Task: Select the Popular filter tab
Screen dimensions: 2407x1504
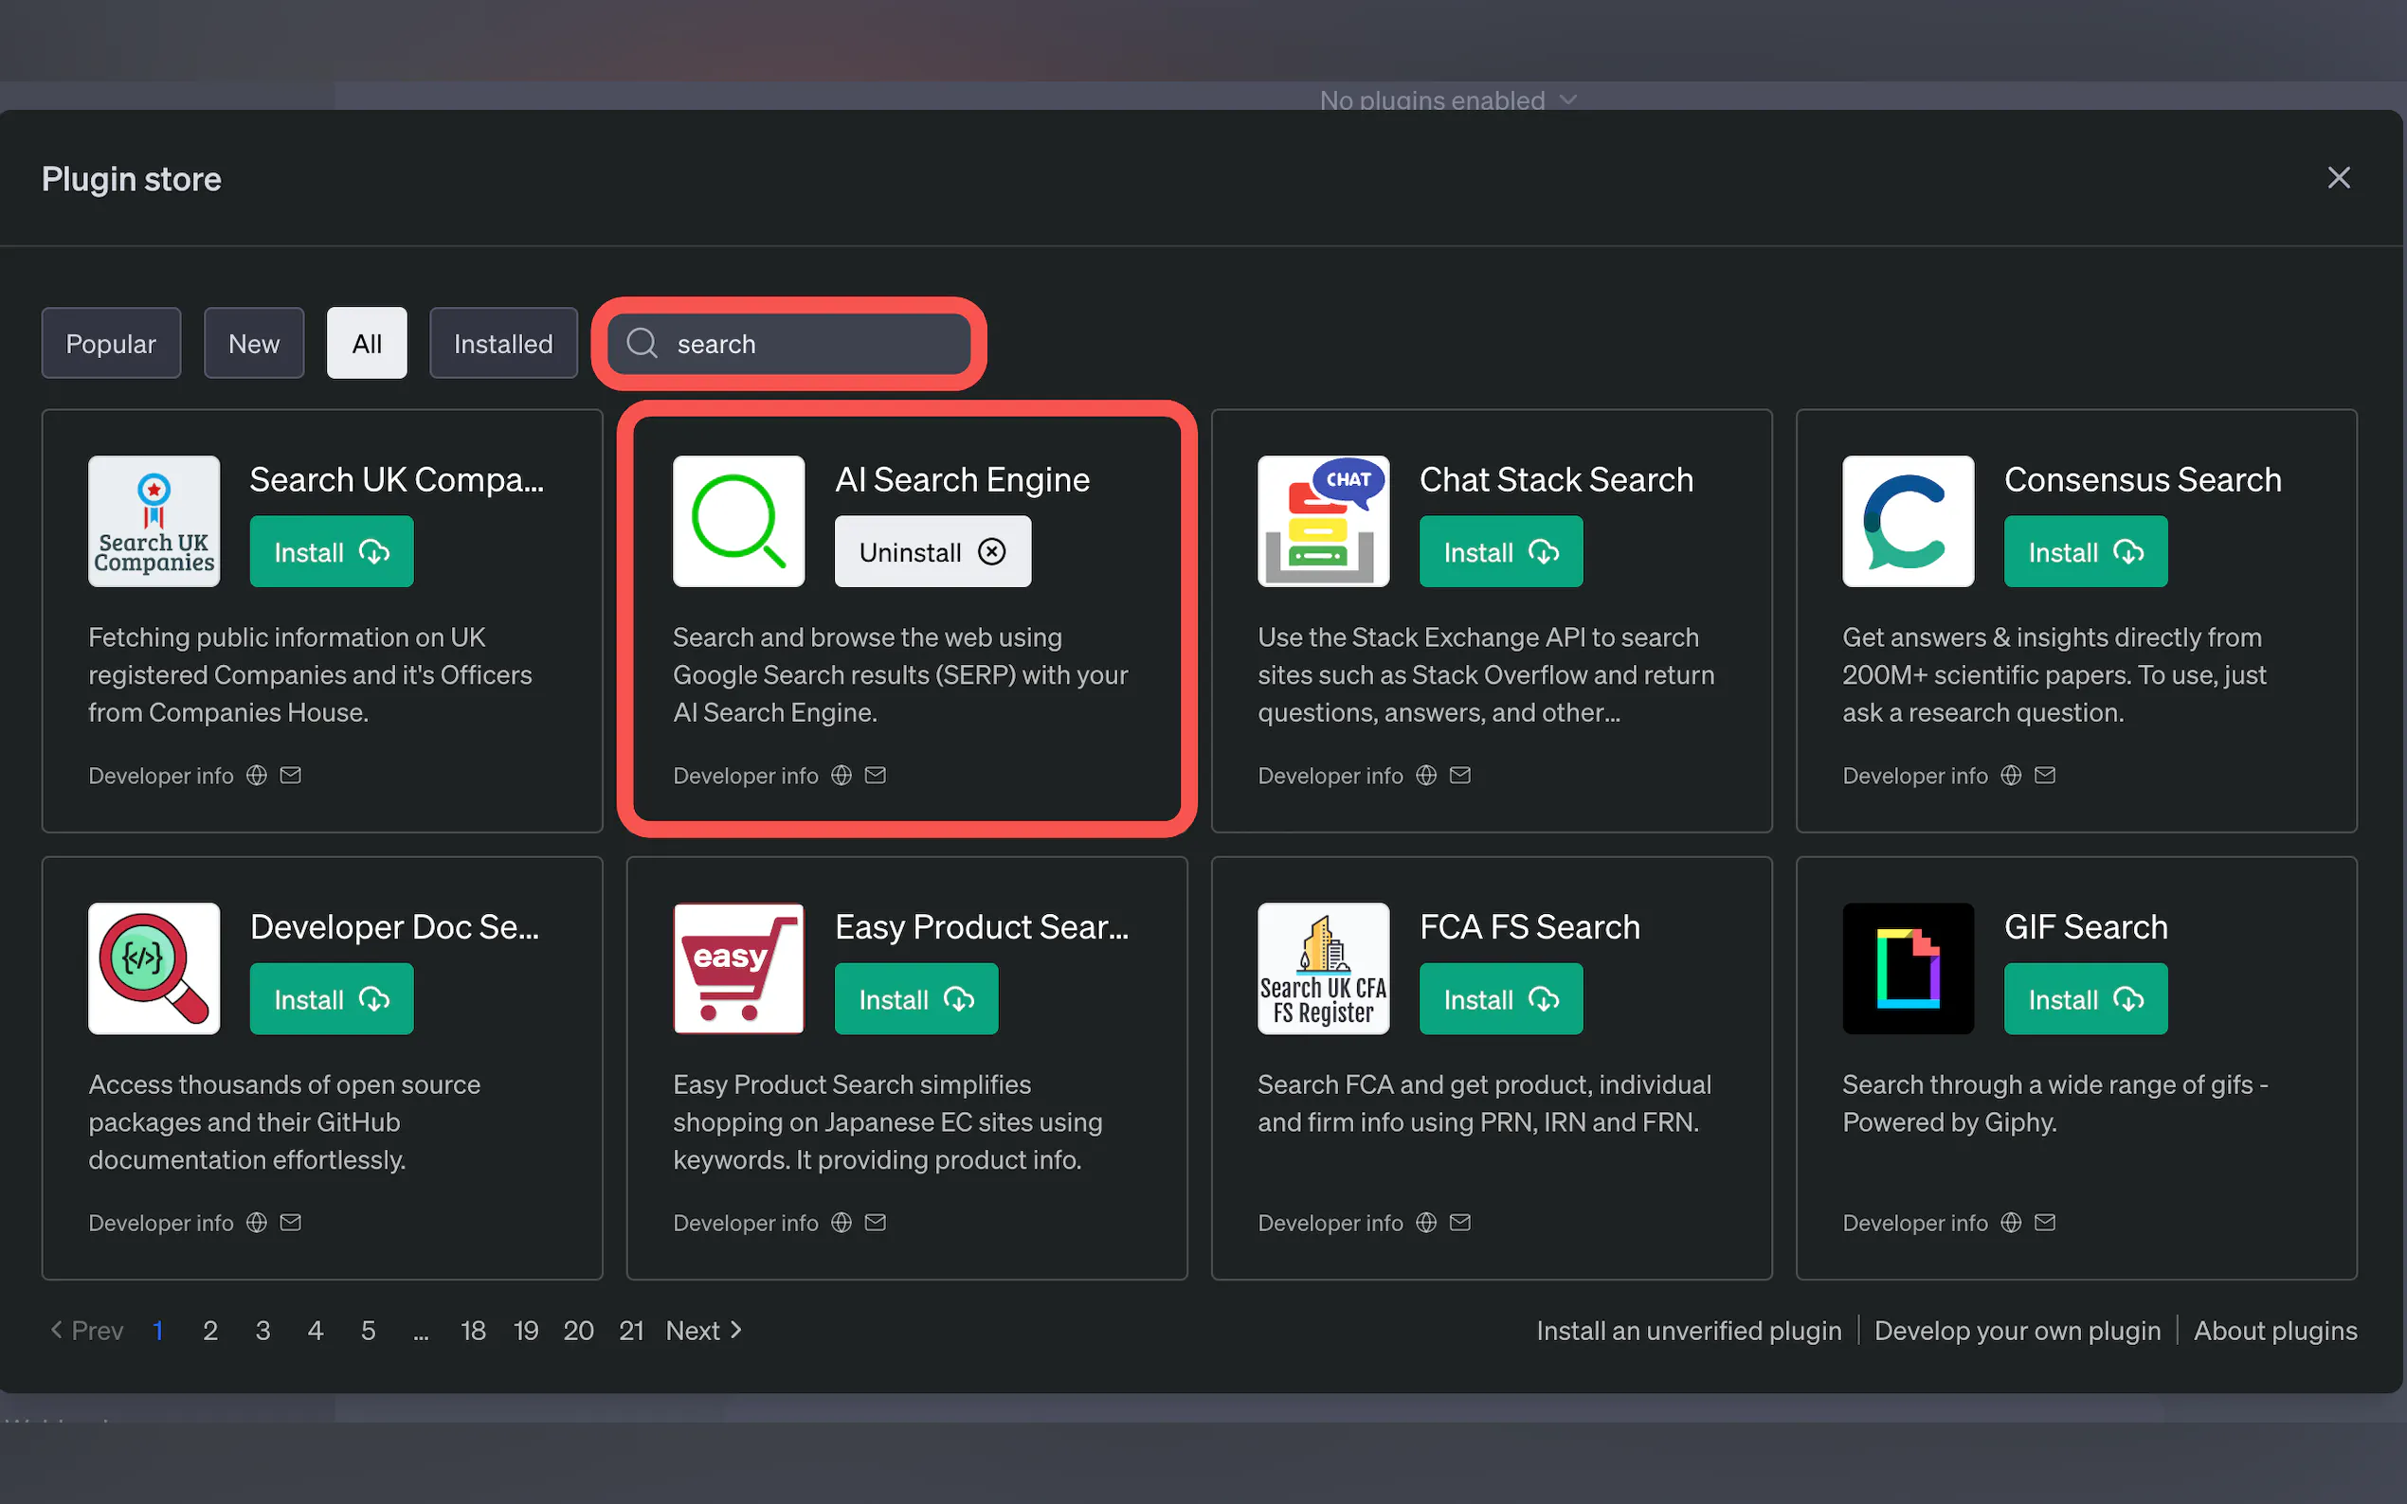Action: 111,343
